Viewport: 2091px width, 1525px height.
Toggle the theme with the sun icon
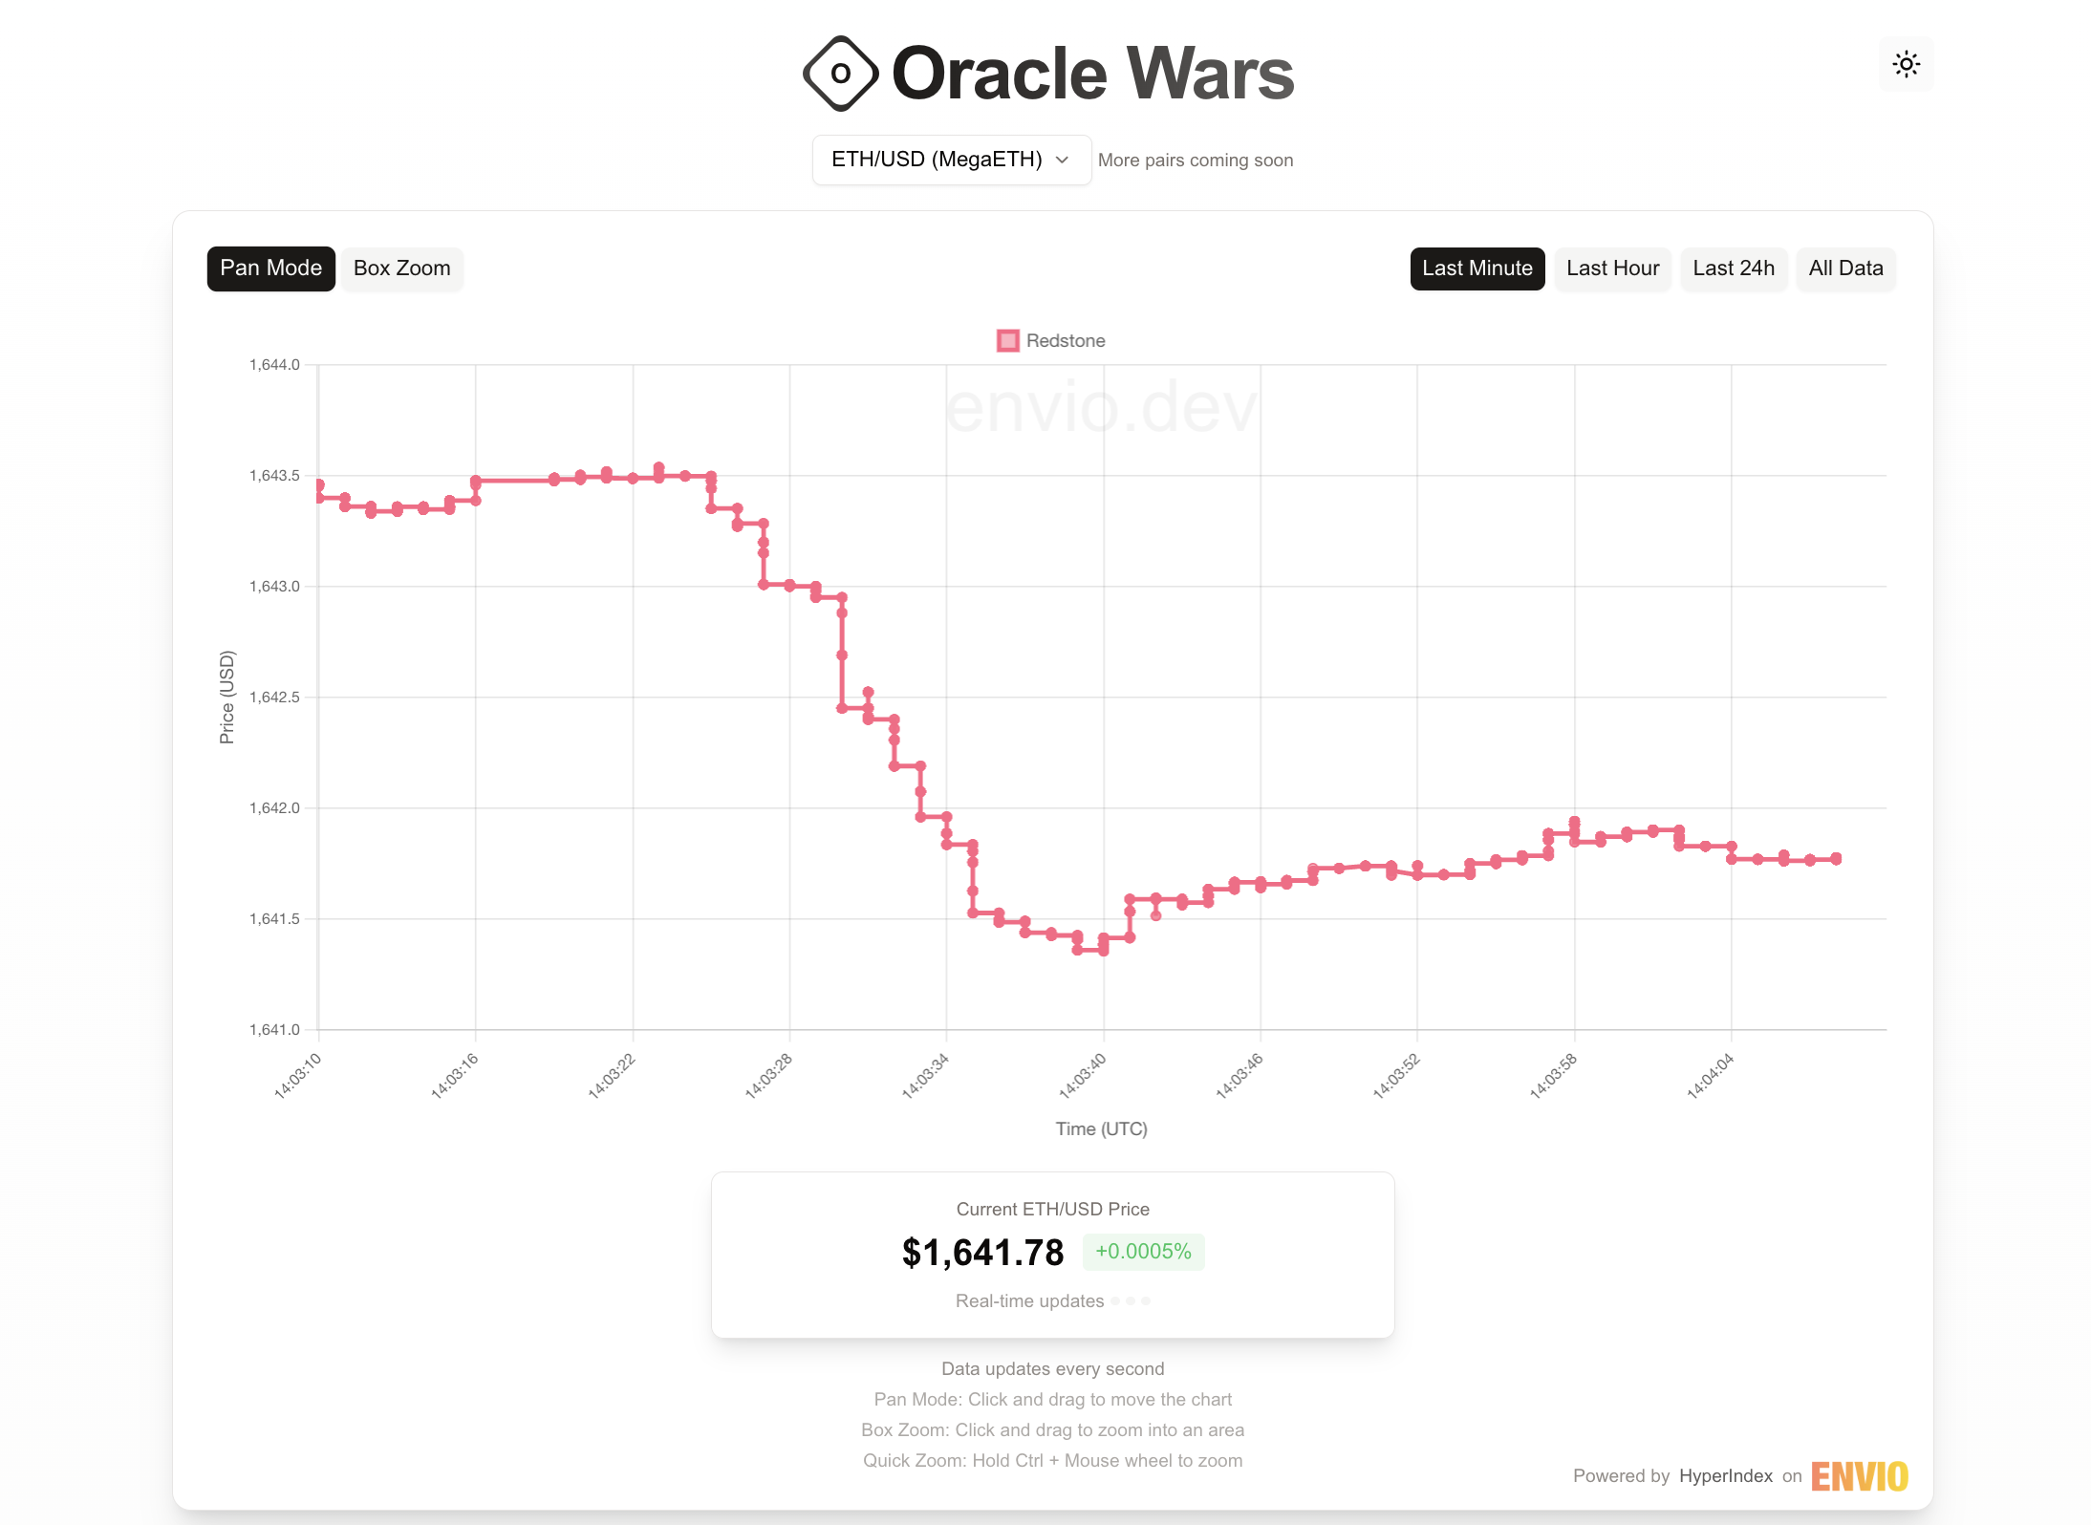click(x=1906, y=63)
